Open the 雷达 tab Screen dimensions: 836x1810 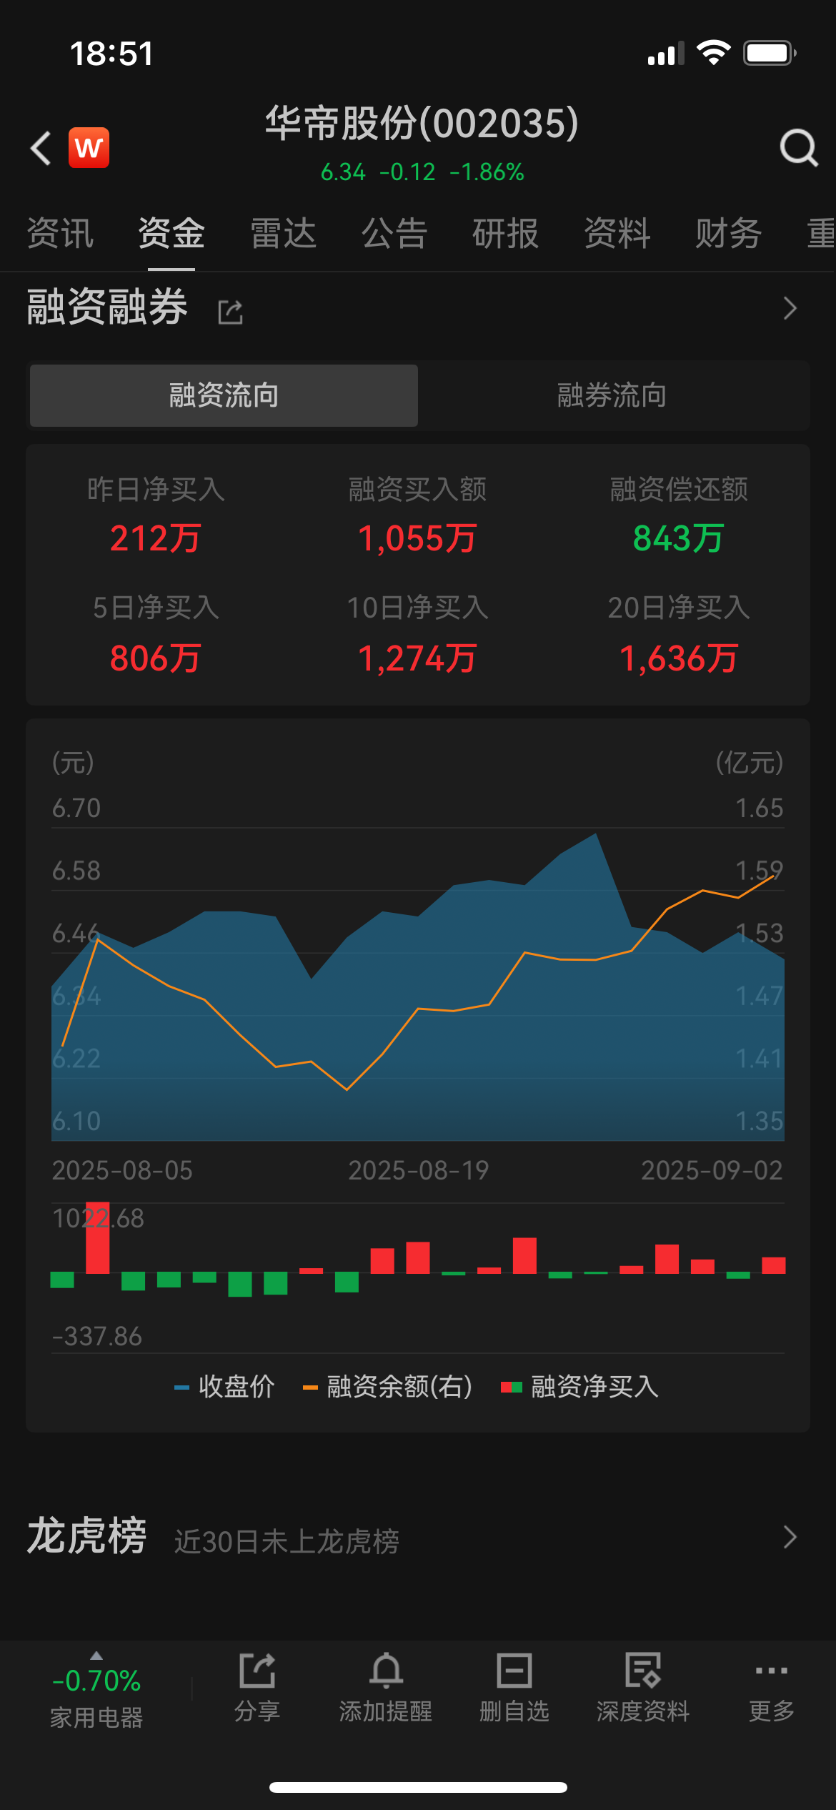point(283,234)
